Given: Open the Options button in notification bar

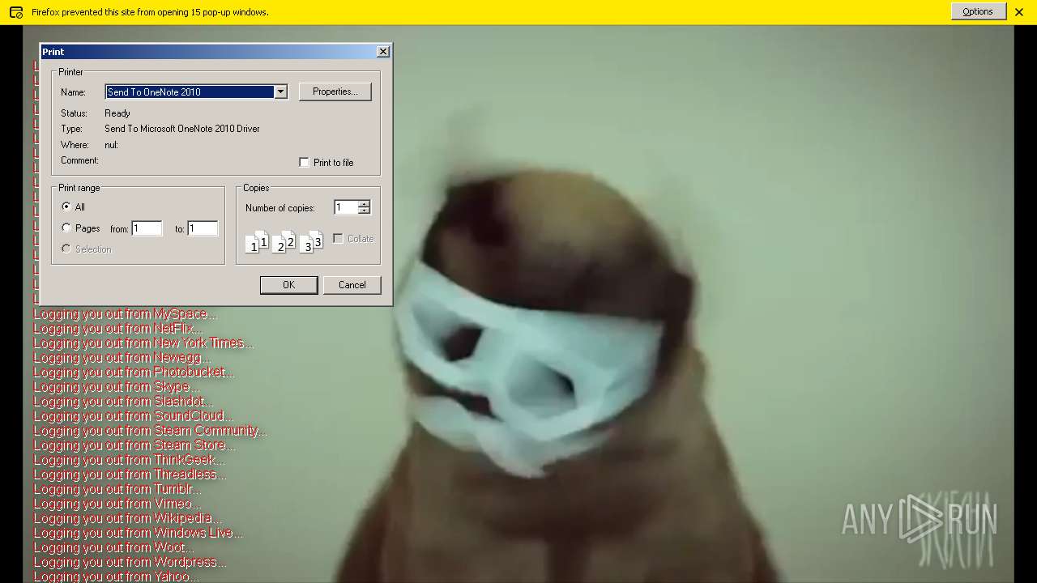Looking at the screenshot, I should tap(978, 11).
